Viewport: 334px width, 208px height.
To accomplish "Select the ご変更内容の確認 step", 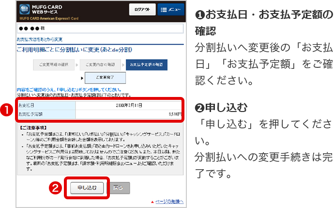I will tap(100, 64).
